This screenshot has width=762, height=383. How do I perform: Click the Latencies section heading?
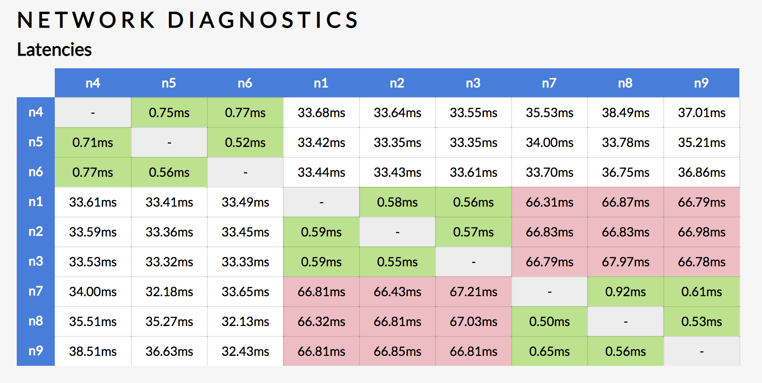pos(54,50)
